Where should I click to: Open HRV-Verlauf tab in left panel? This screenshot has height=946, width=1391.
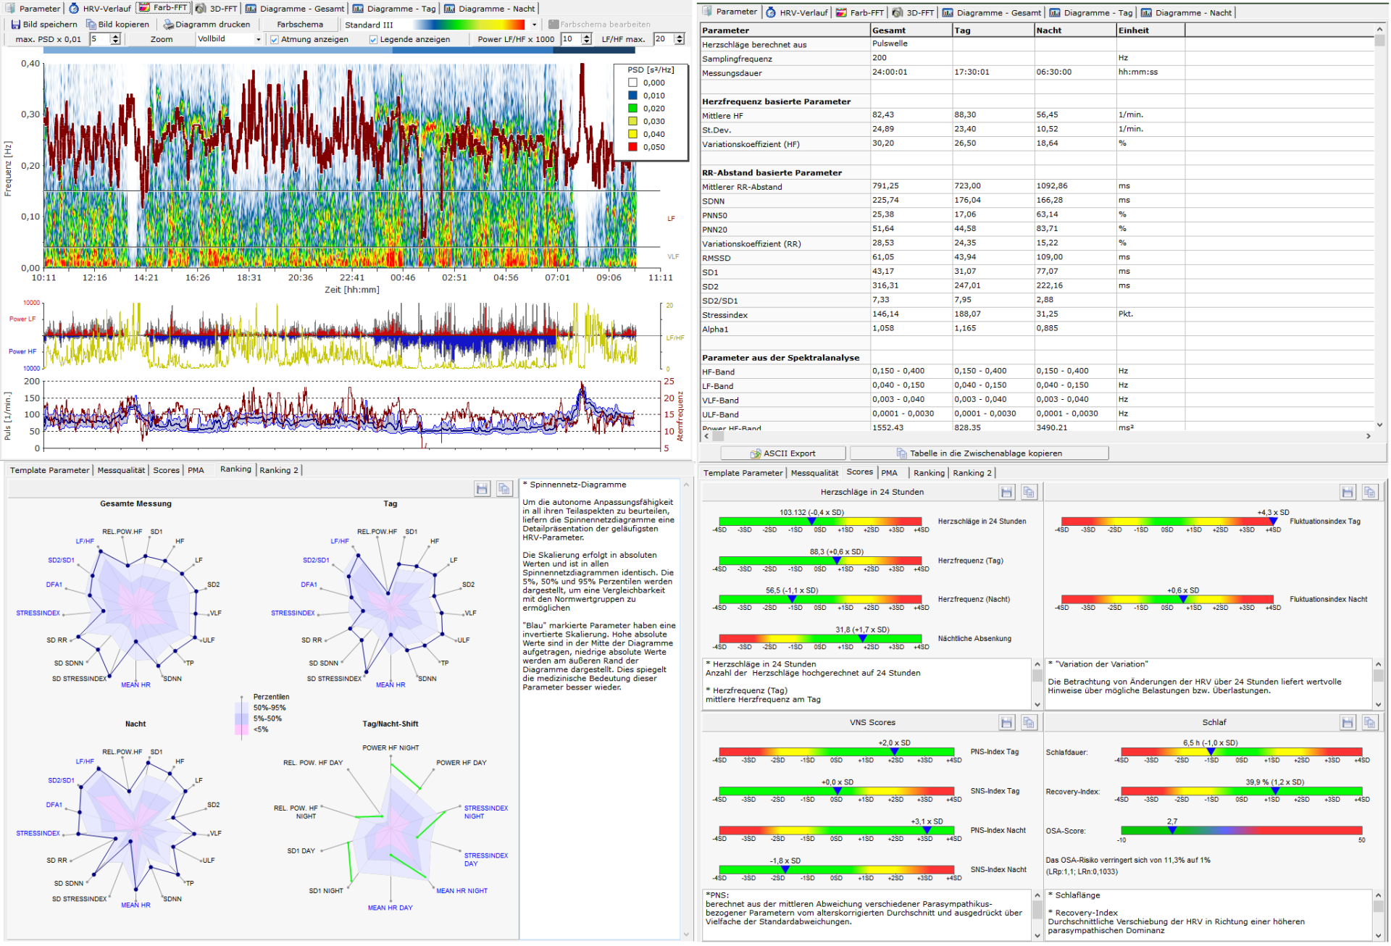[100, 9]
